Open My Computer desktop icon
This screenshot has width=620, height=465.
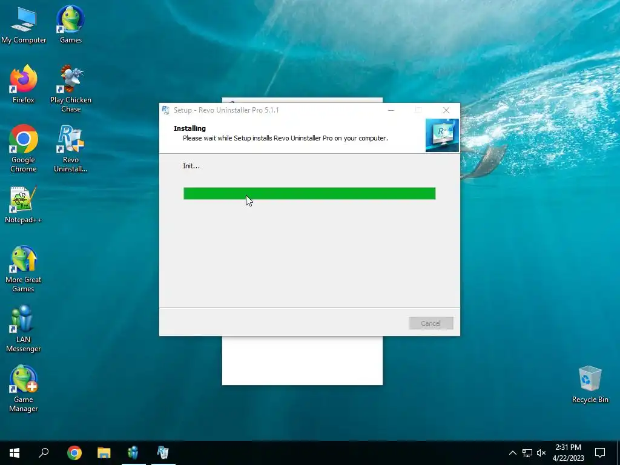[x=24, y=25]
